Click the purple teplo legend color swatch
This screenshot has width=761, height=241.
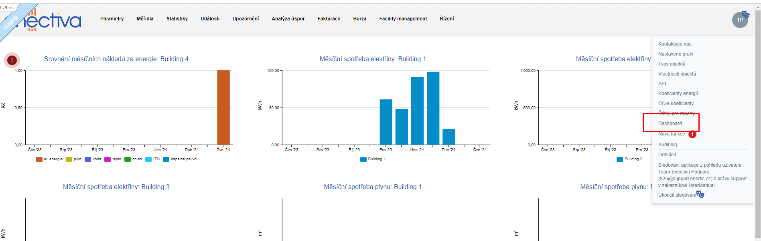point(108,159)
